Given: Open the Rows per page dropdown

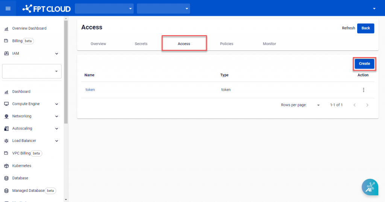Looking at the screenshot, I should [x=318, y=105].
